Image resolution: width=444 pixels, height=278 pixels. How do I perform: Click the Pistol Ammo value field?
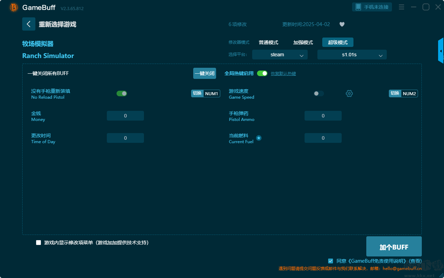[x=323, y=116]
